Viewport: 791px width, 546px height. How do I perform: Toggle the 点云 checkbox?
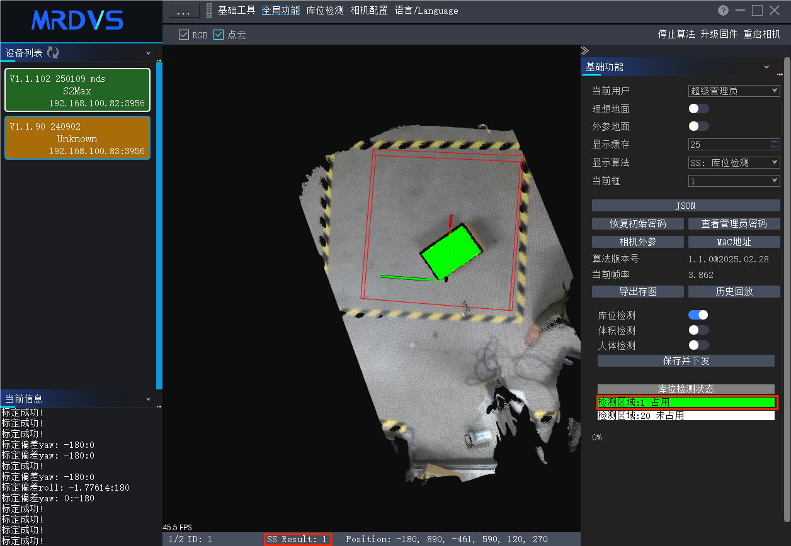[219, 35]
